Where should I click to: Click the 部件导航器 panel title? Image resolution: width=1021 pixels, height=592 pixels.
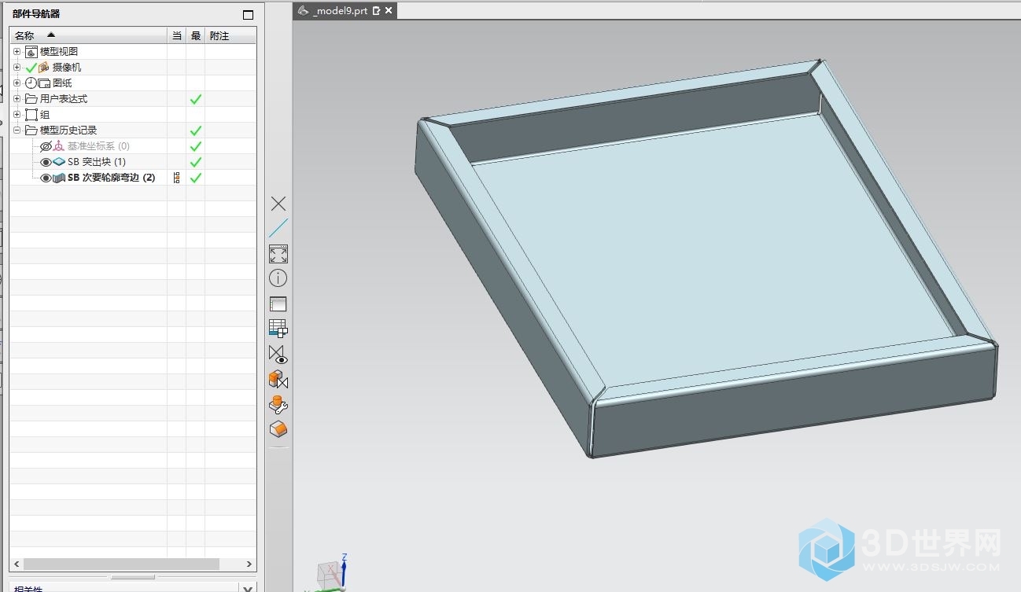[36, 14]
